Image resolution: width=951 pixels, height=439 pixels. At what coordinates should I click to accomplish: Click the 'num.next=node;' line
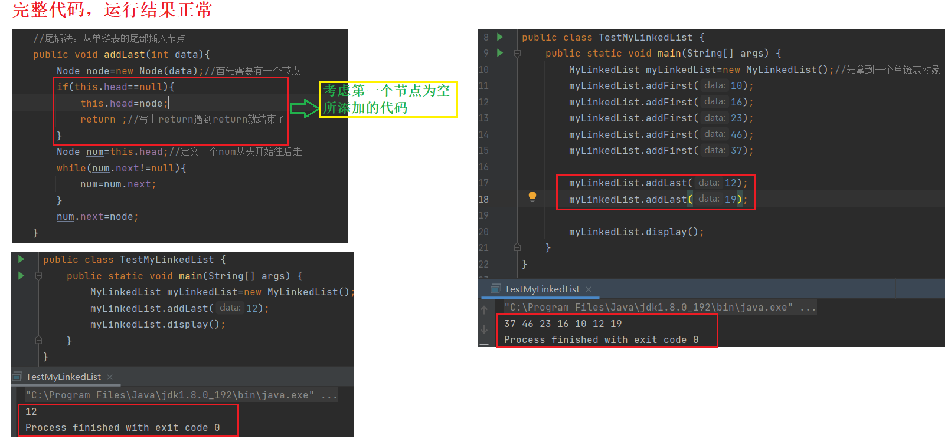coord(97,216)
